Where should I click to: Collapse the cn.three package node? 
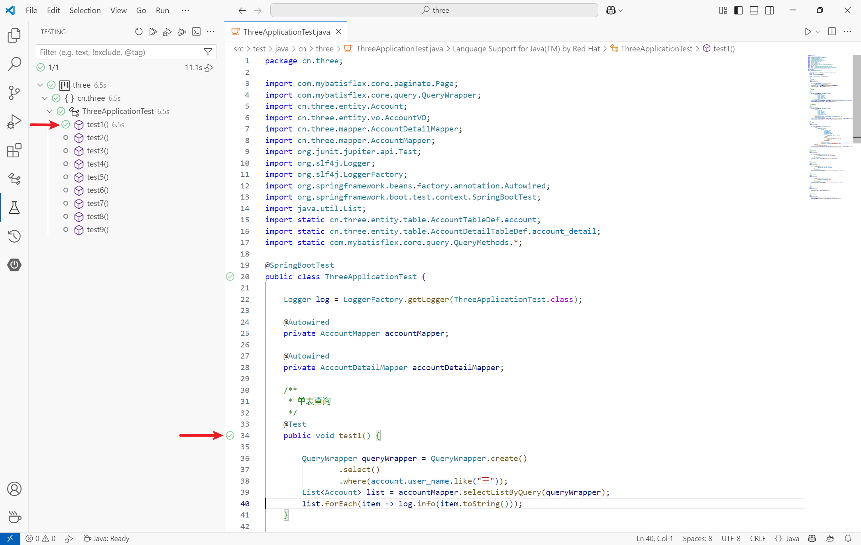(x=45, y=98)
